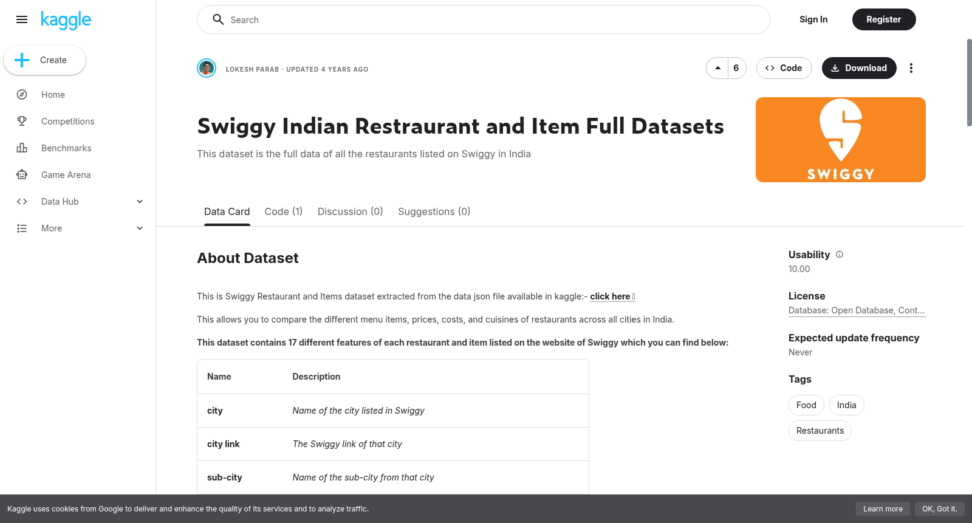Click the Description column header
972x523 pixels.
317,377
